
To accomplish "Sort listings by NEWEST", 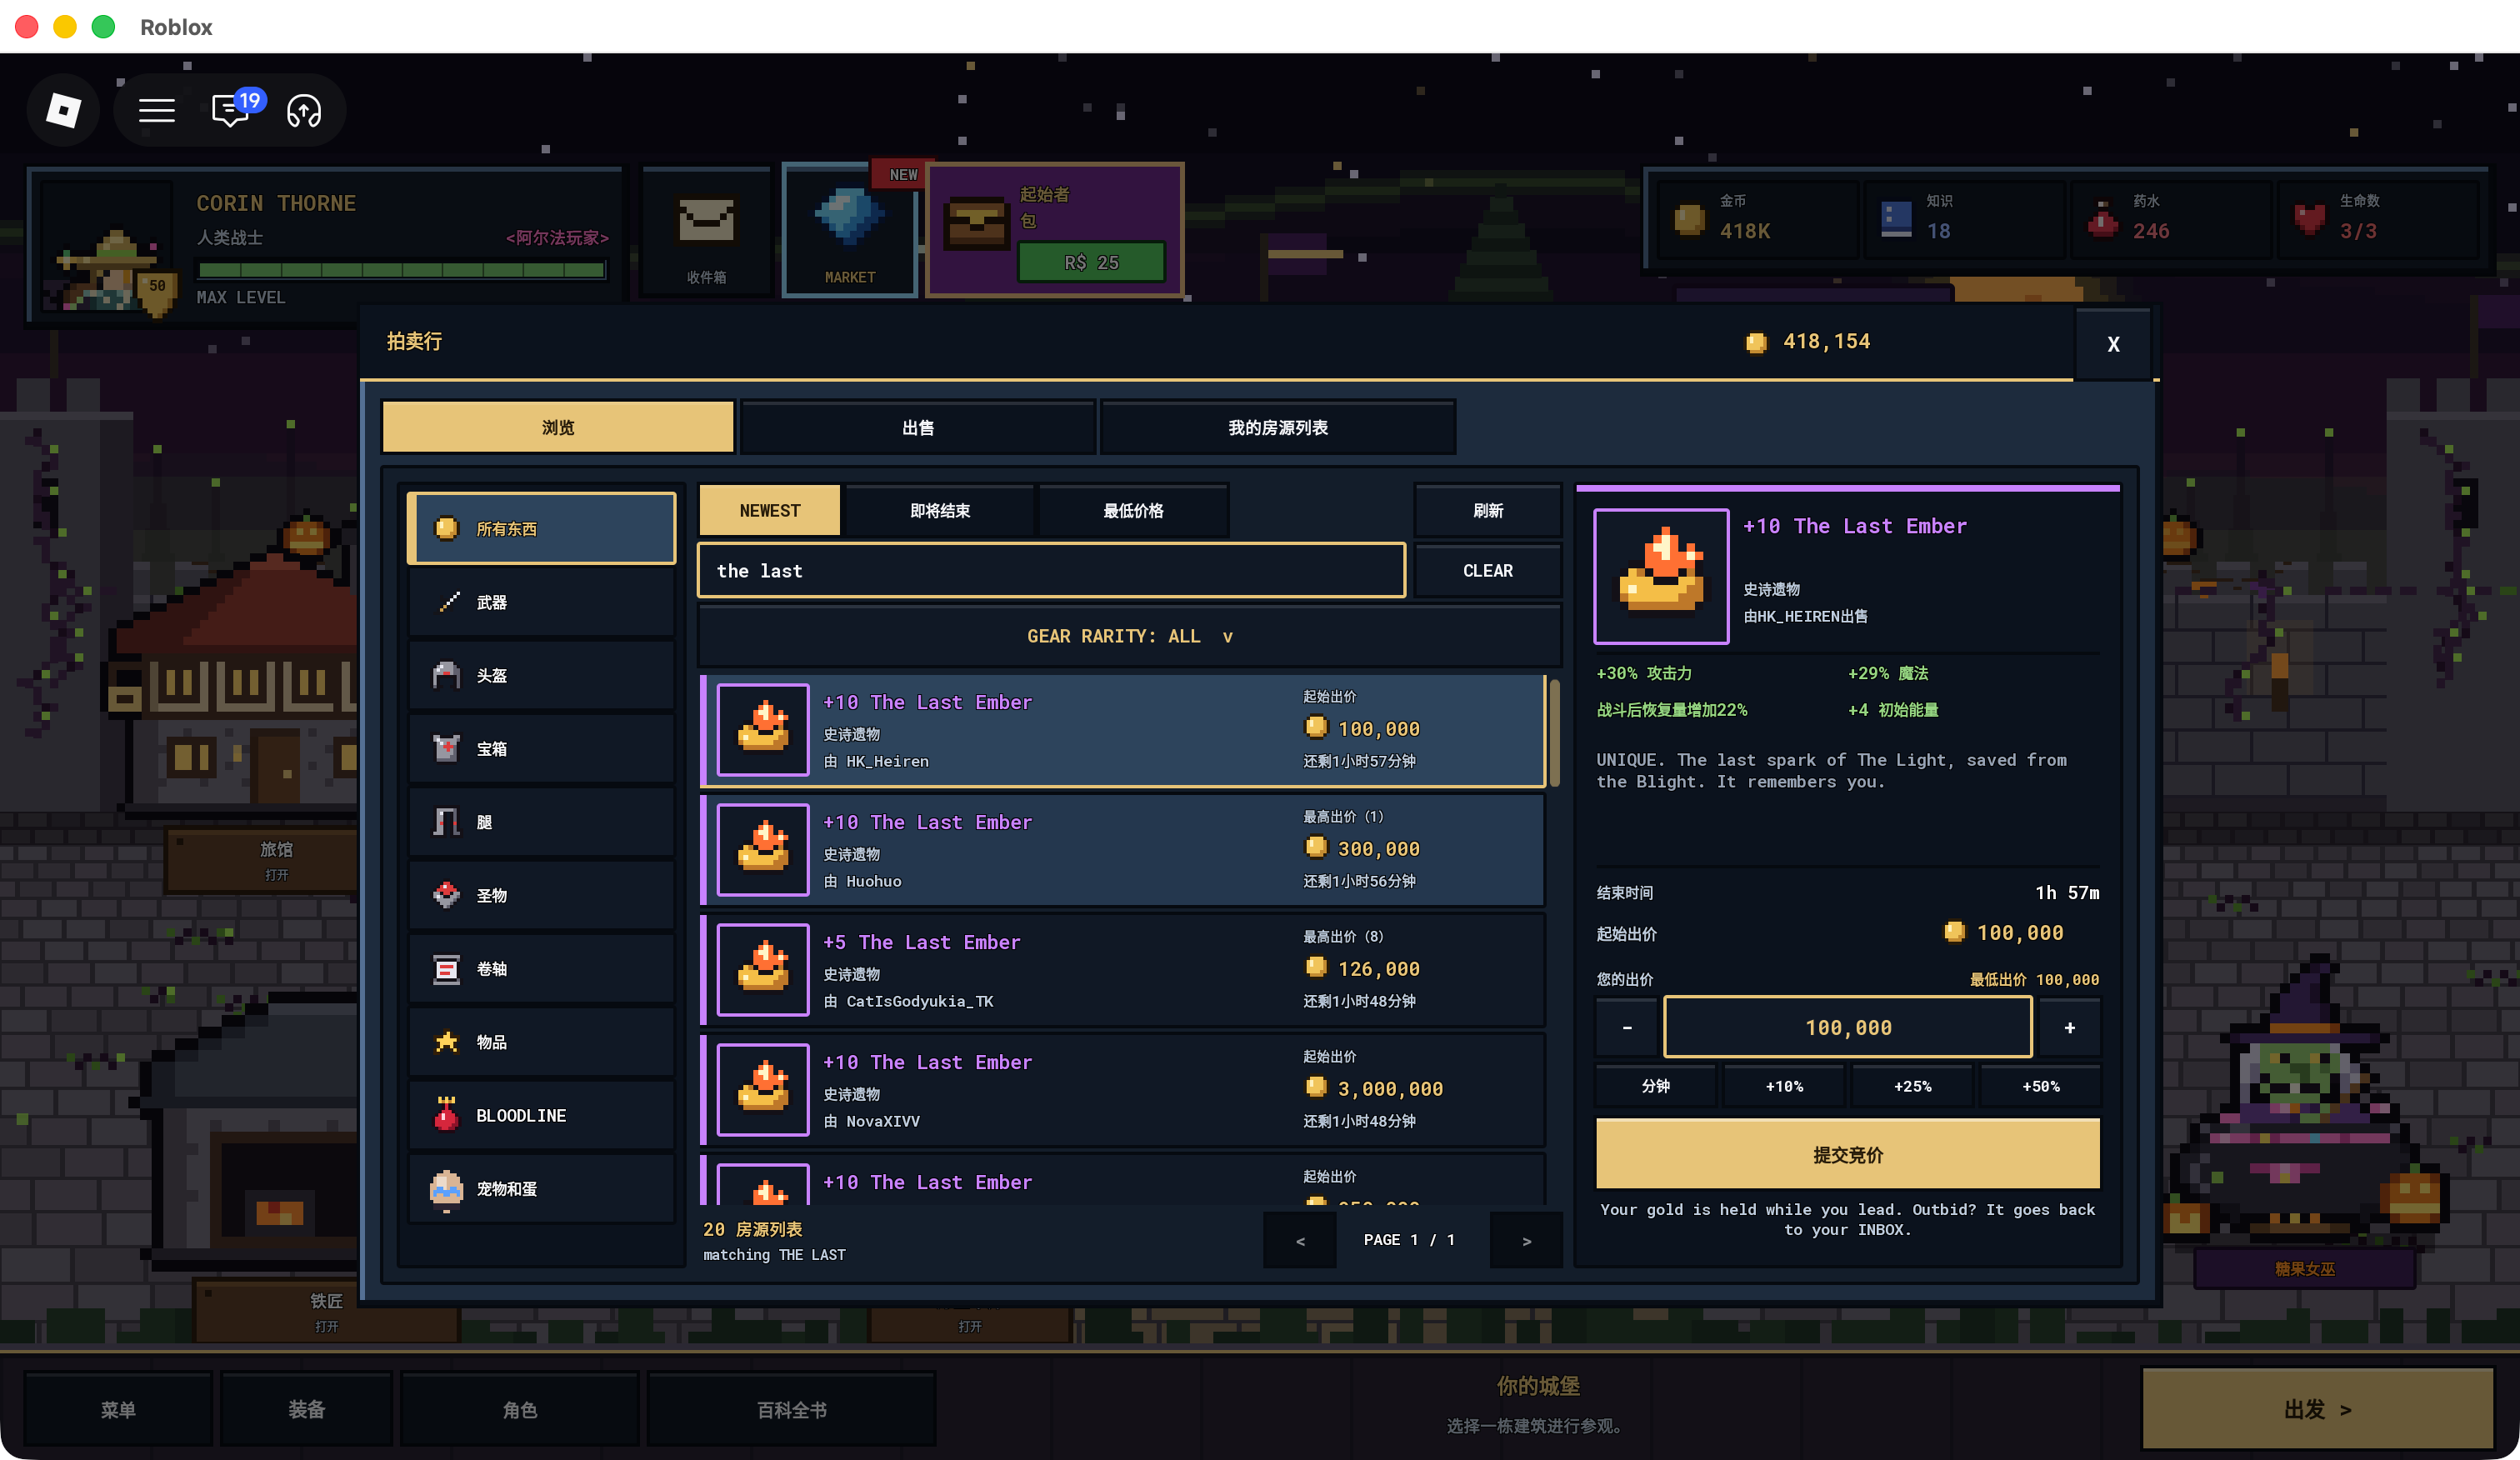I will (769, 510).
